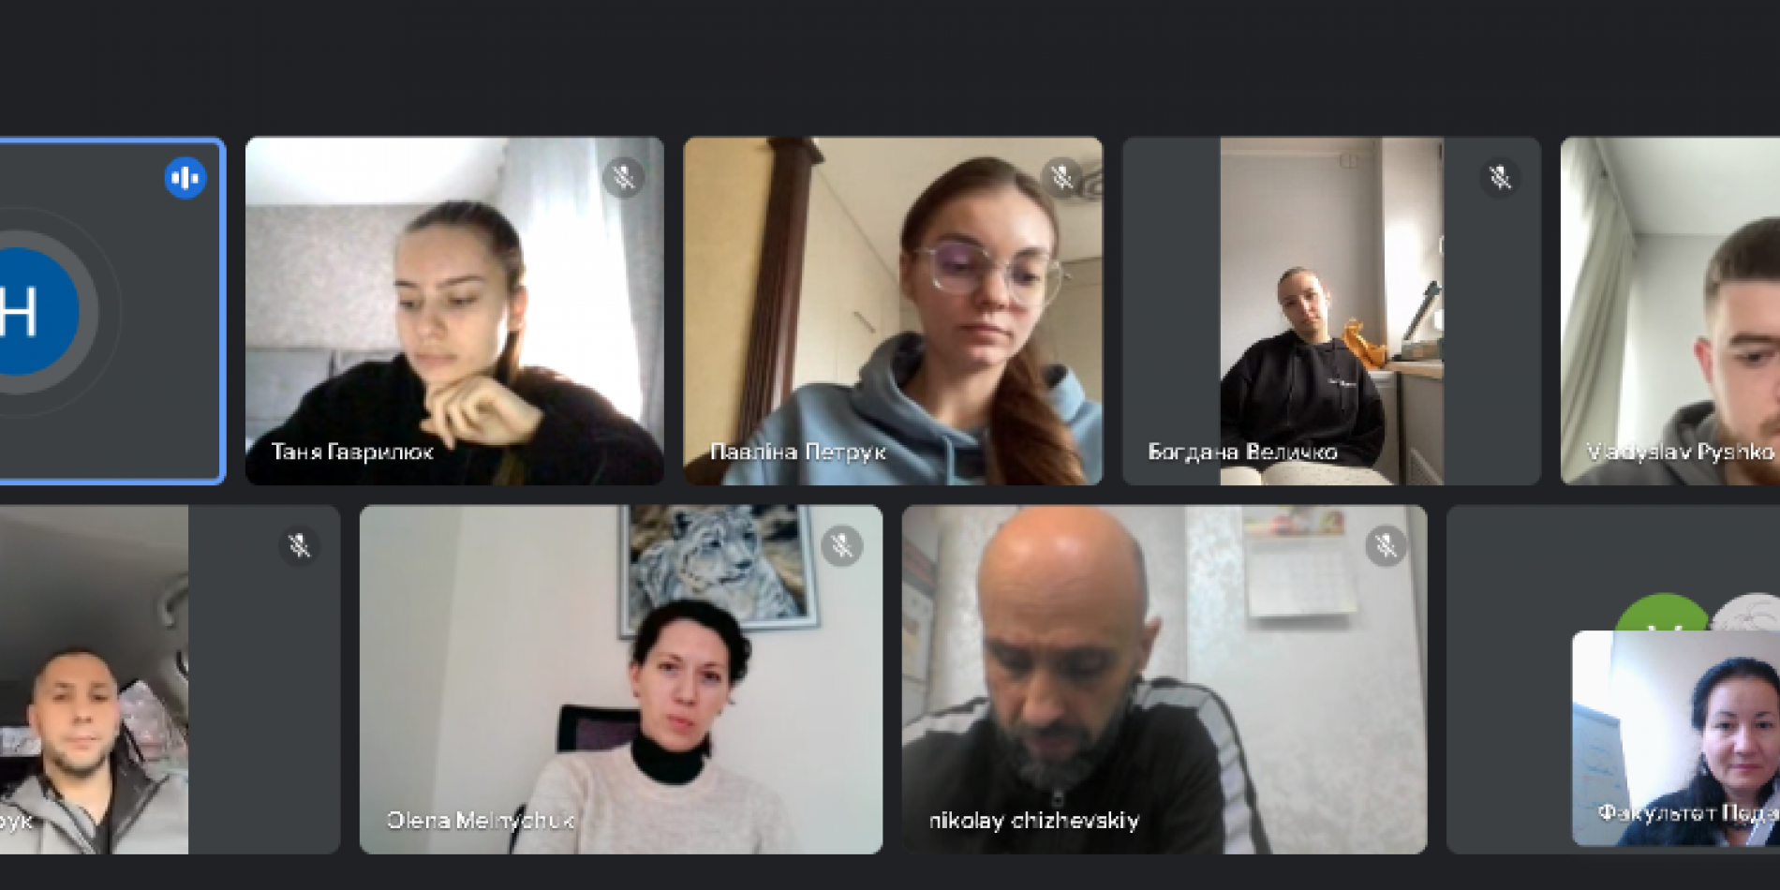Click the Vladyslav Pyshko name label
The width and height of the screenshot is (1780, 890).
point(1681,452)
